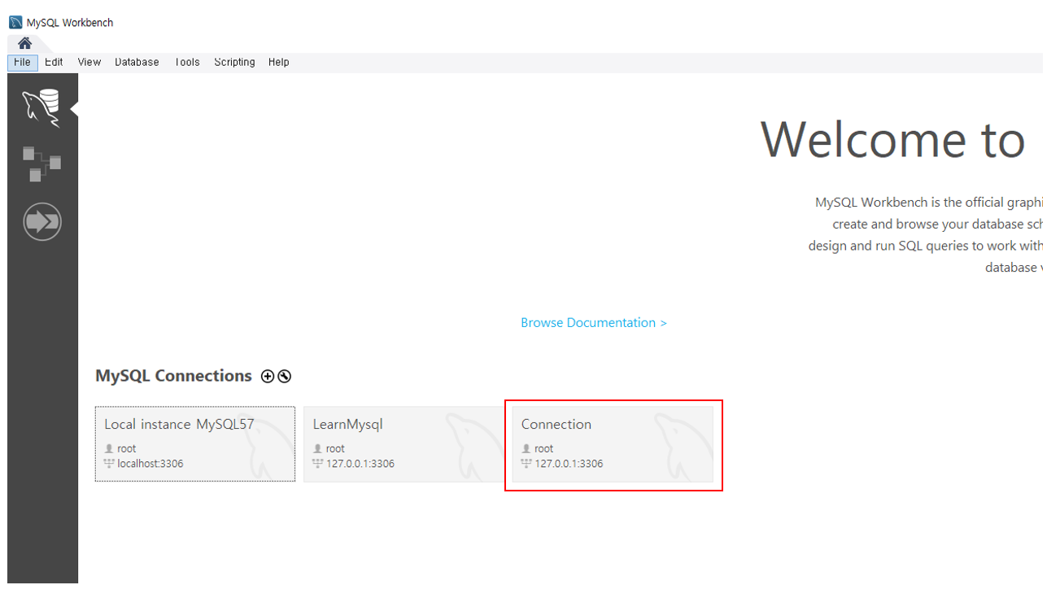Select the MySQL Connections sidebar dolphin icon
The width and height of the screenshot is (1060, 598).
tap(41, 108)
